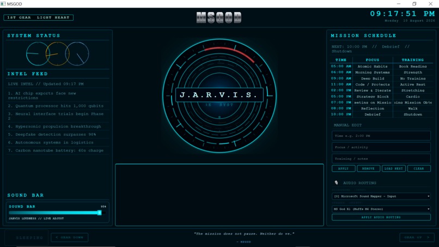Click the Focus column header

click(373, 60)
